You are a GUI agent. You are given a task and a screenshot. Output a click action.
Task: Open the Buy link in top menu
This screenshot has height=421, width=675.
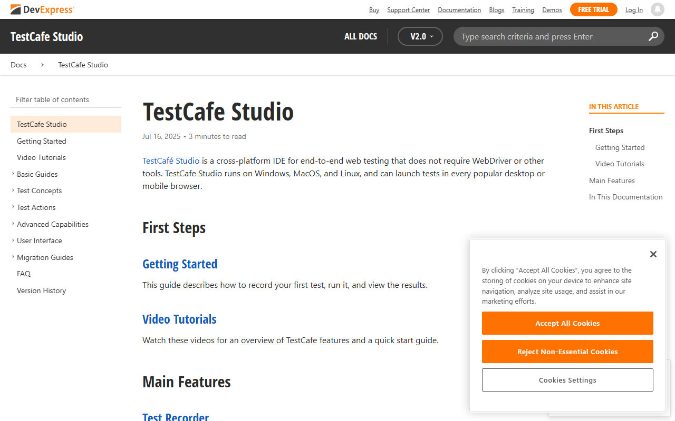(x=374, y=10)
